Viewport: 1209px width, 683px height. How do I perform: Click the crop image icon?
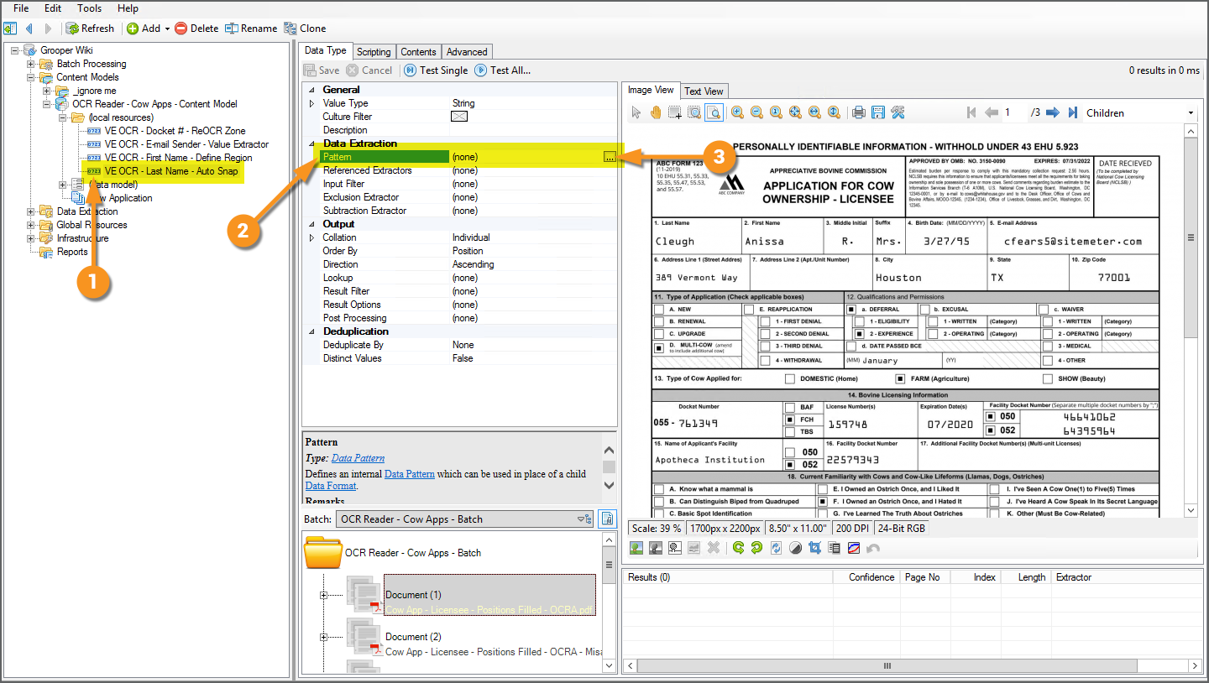click(814, 548)
